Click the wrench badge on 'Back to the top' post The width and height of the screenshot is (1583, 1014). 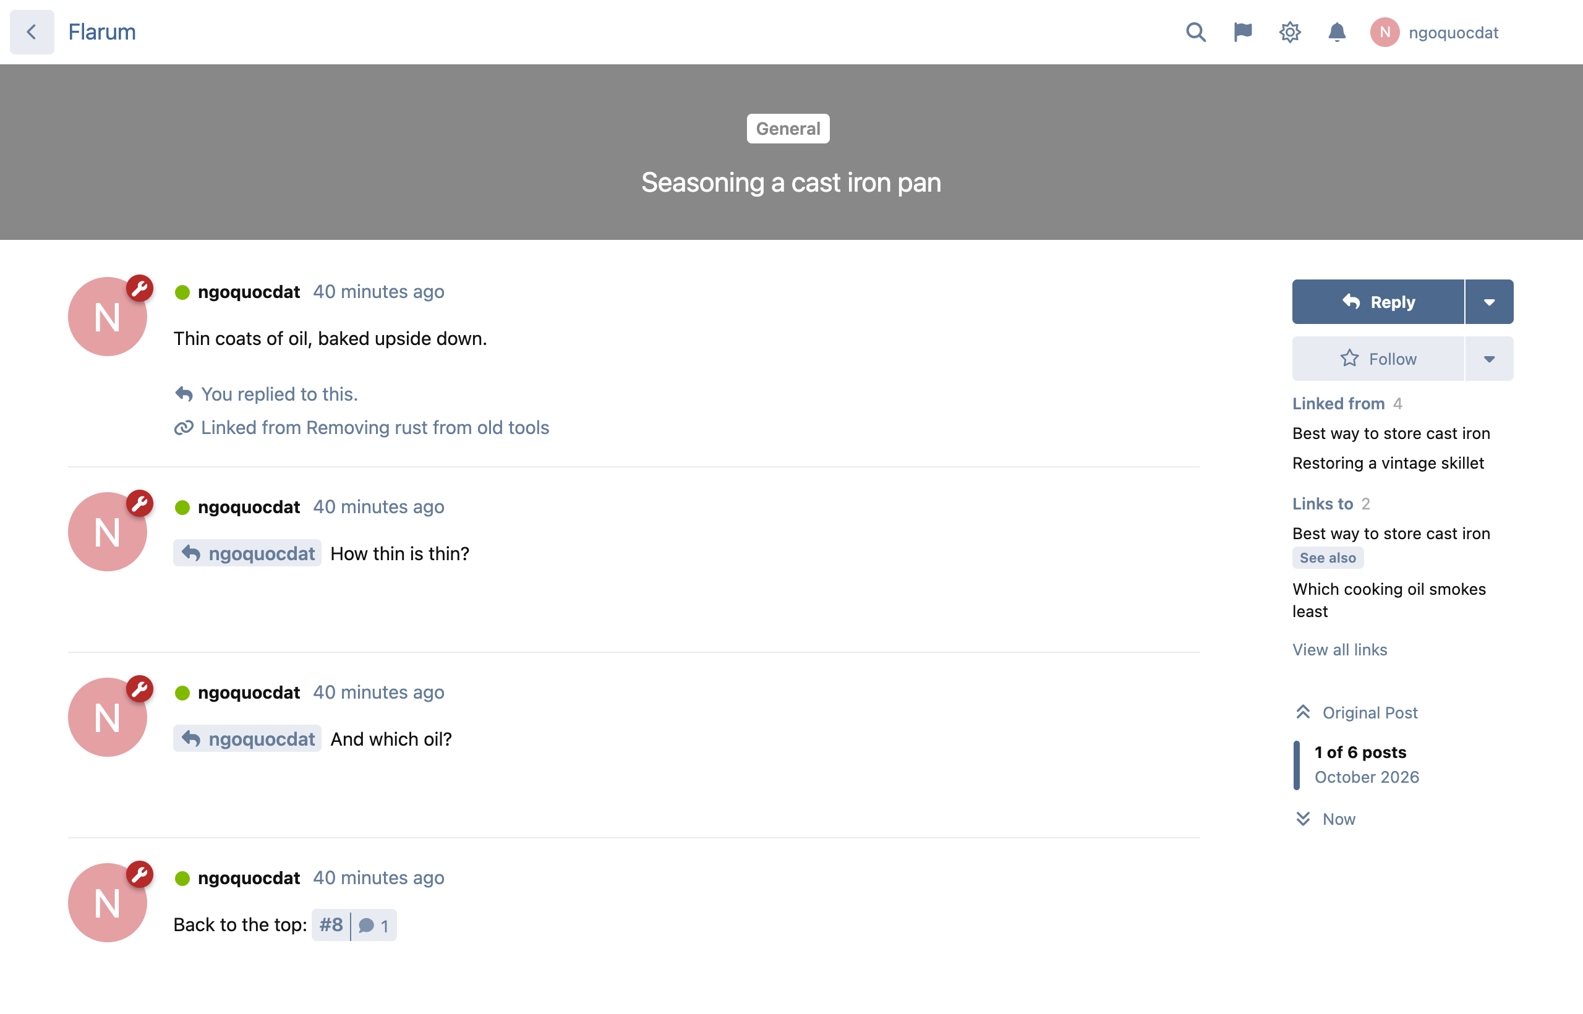point(140,874)
